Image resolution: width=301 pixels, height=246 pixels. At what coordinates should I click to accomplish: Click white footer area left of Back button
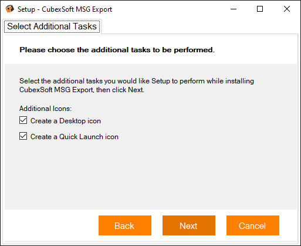[x=51, y=225]
